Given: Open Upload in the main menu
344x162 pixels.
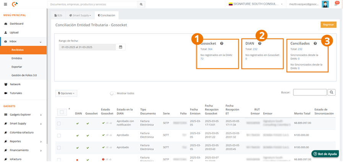Looking at the screenshot, I should pos(14,32).
